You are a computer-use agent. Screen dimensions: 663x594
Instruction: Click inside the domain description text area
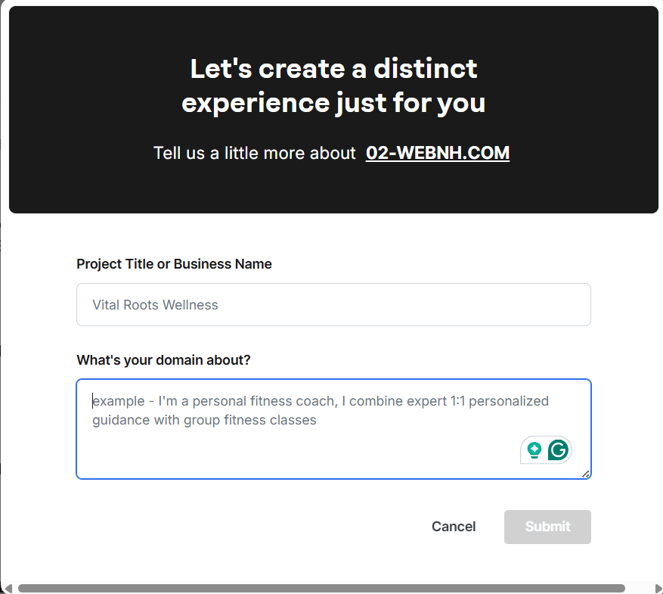(x=333, y=428)
